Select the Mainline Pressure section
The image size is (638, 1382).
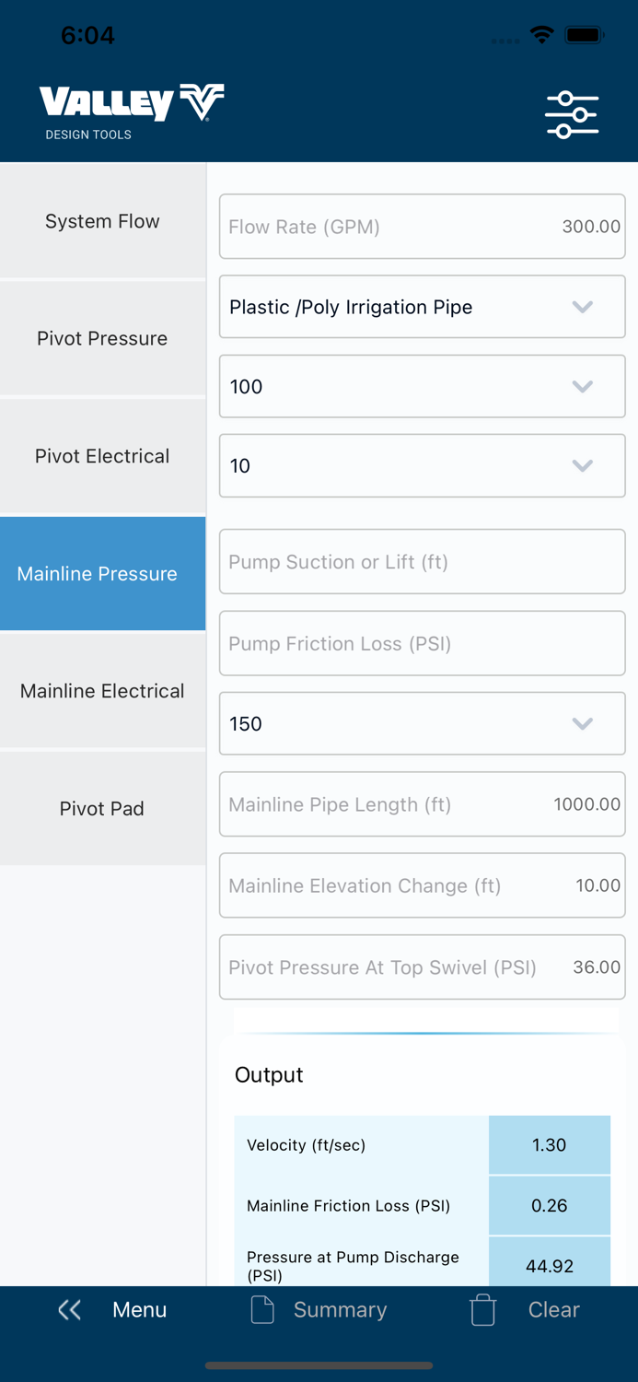pos(102,573)
